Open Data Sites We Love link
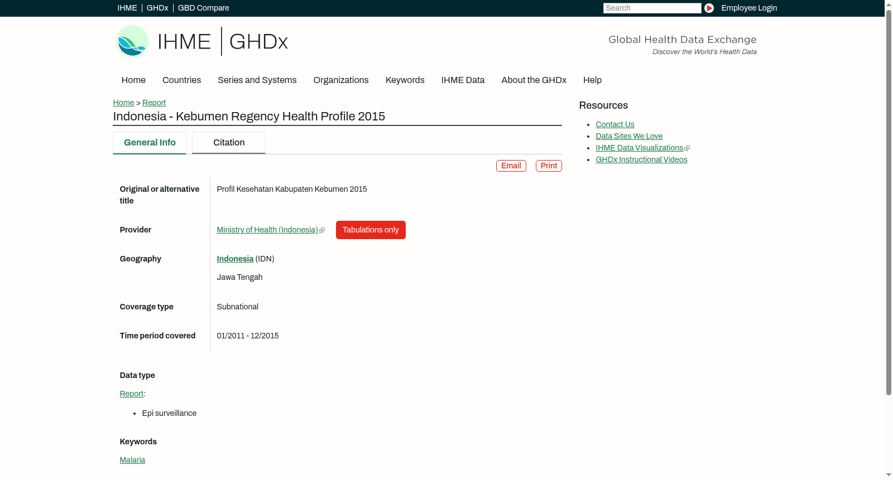This screenshot has width=893, height=480. tap(629, 136)
